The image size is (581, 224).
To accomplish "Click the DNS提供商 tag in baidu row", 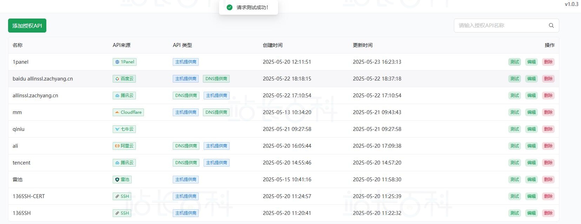I will tap(216, 79).
